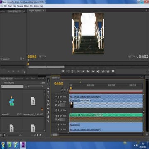Viewport: 149px width, 149px height.
Task: Toggle sync lock on Audio 3 track
Action: [58, 130]
